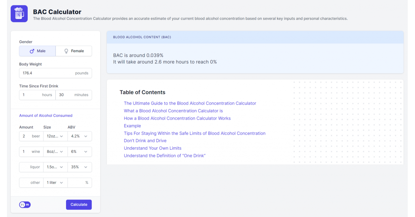
Task: Click the male gender symbol icon
Action: pos(32,51)
